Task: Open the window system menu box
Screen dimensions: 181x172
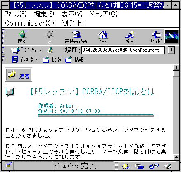Action: pyautogui.click(x=5, y=5)
